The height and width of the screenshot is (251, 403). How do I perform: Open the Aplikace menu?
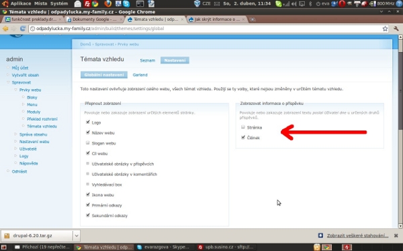pyautogui.click(x=21, y=3)
